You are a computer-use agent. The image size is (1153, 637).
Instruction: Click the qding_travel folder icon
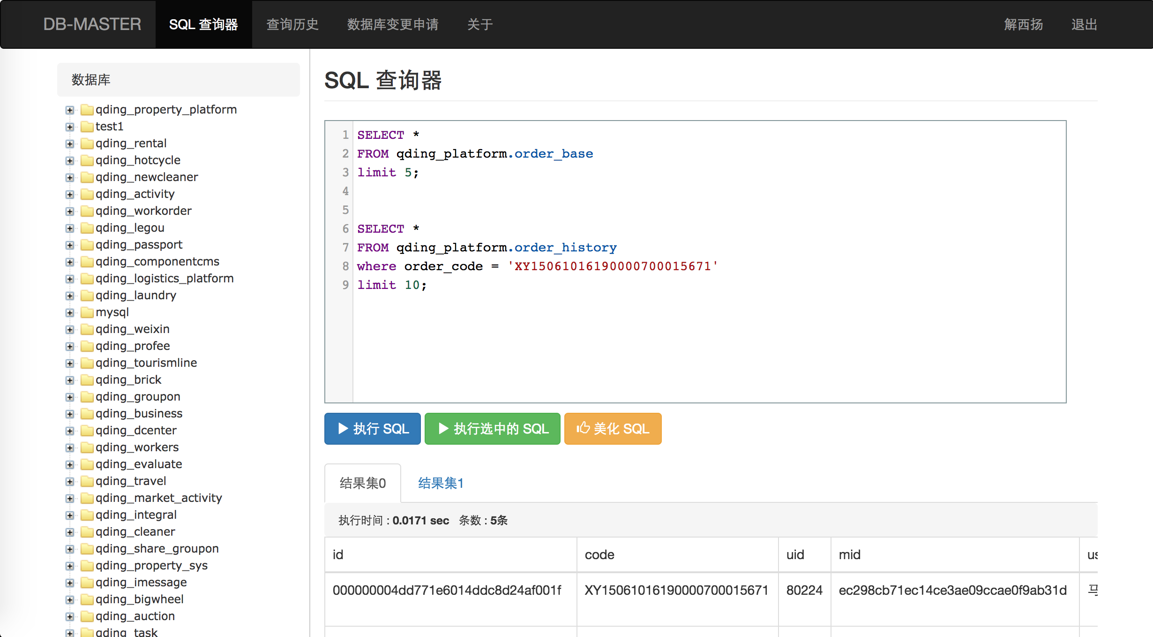pos(87,481)
